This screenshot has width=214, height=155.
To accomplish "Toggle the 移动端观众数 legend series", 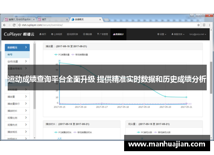I will pos(162,132).
